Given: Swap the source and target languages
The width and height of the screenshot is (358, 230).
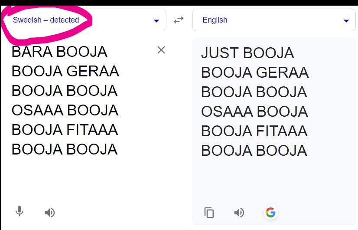Looking at the screenshot, I should [x=179, y=20].
